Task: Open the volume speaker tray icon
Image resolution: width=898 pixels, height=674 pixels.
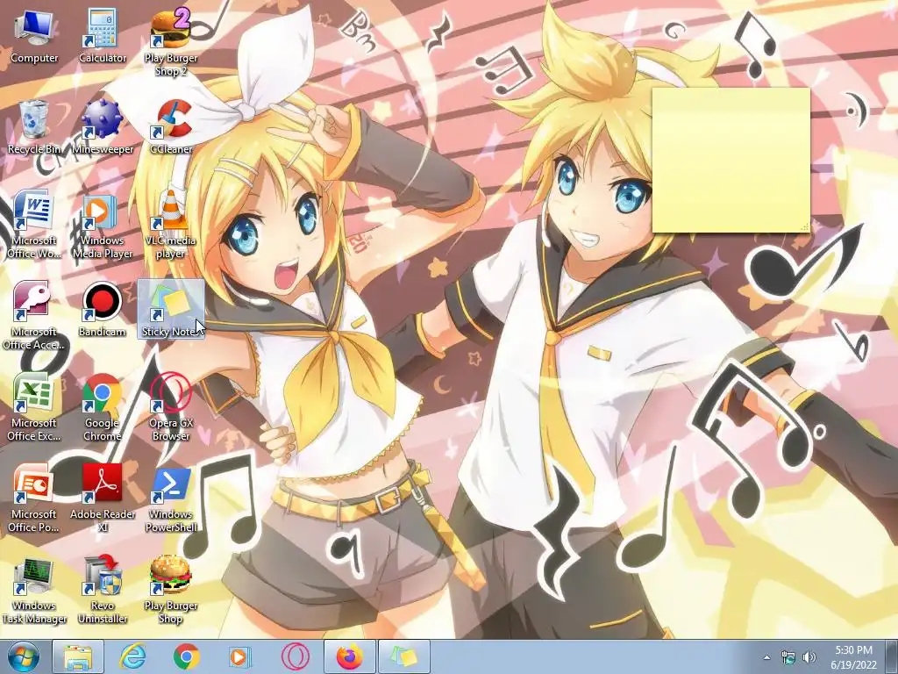Action: [809, 657]
